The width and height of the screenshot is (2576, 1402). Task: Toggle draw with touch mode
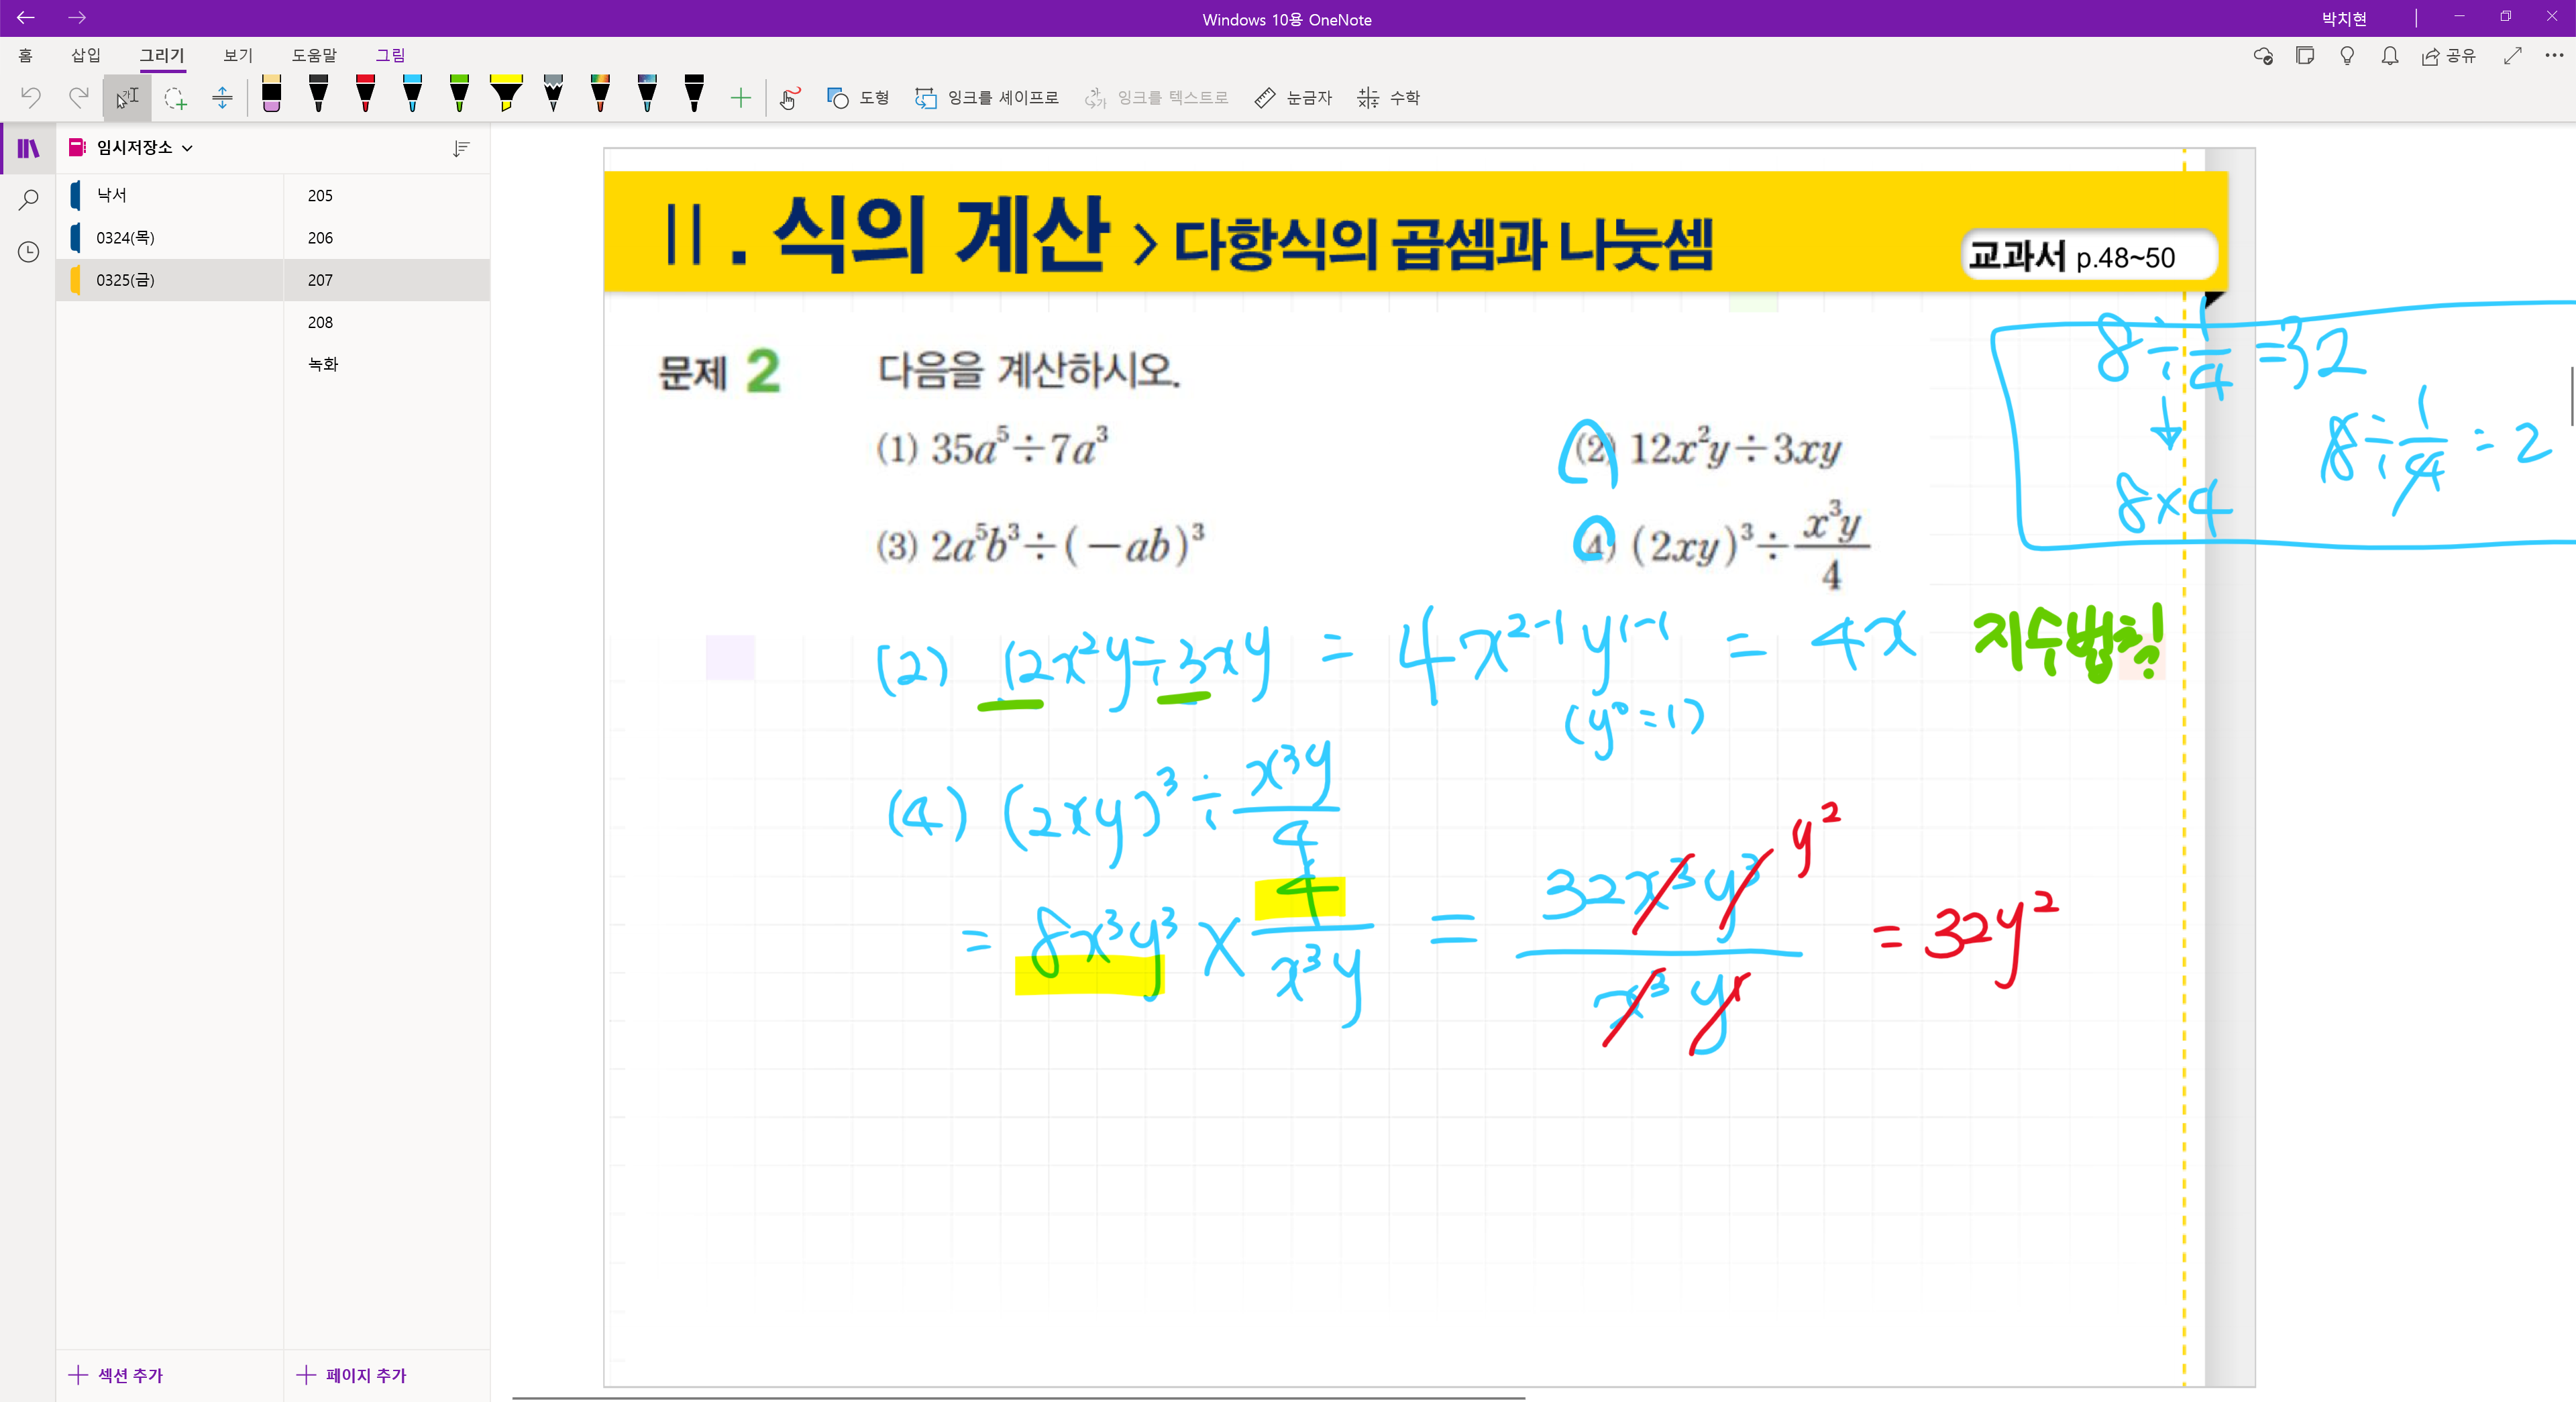(x=790, y=97)
